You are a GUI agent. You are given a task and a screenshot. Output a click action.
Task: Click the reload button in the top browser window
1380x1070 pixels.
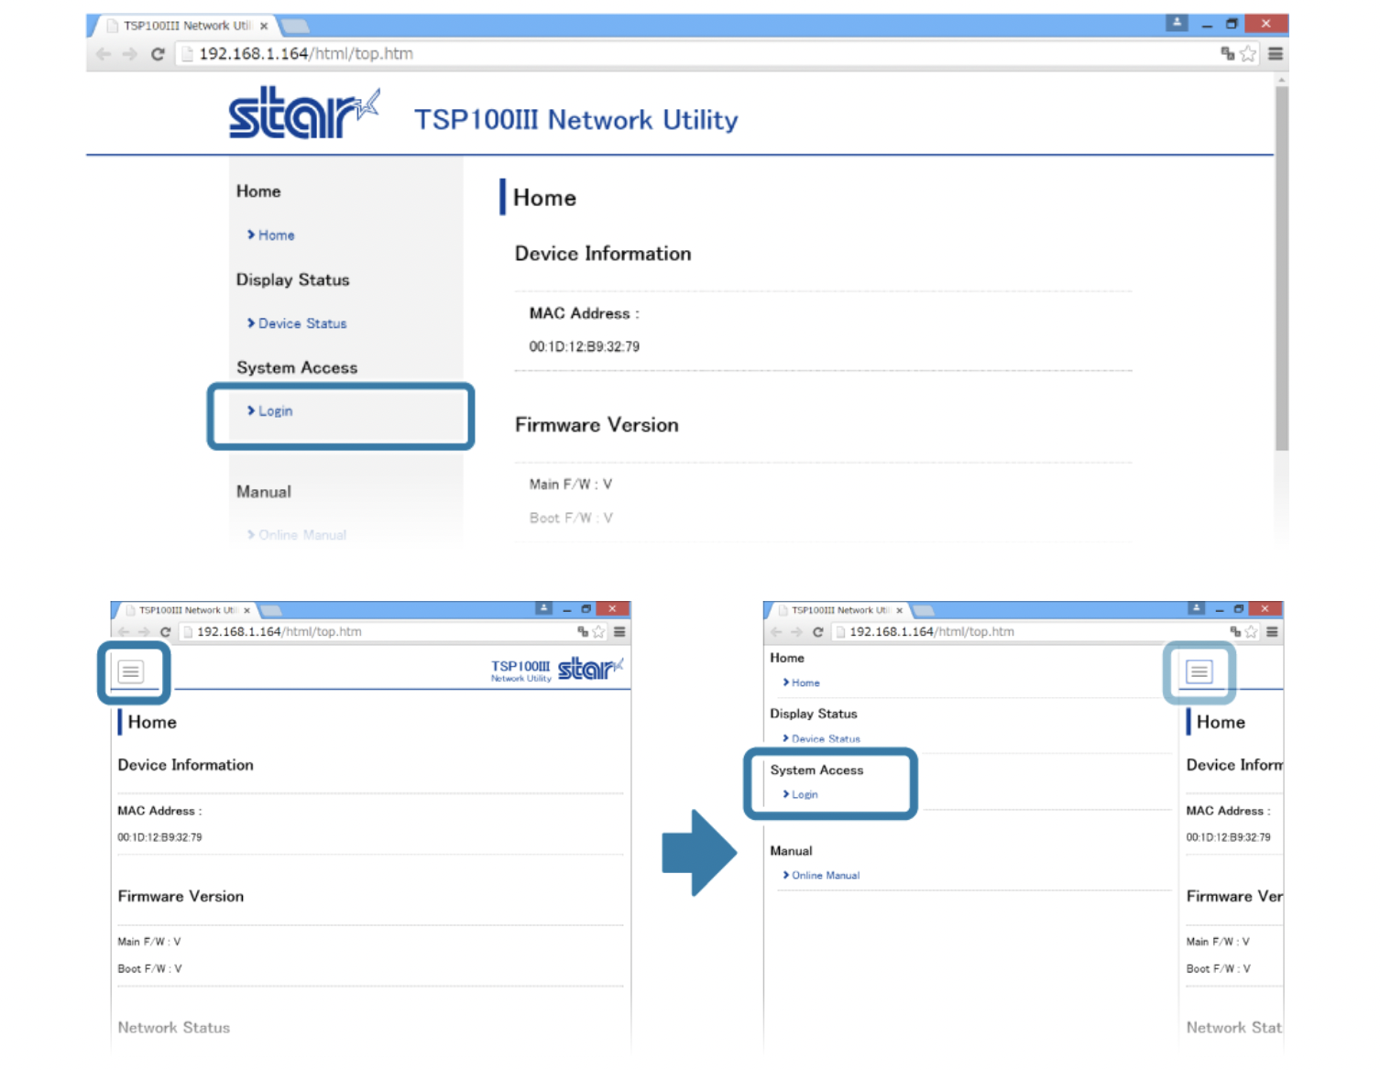[158, 54]
